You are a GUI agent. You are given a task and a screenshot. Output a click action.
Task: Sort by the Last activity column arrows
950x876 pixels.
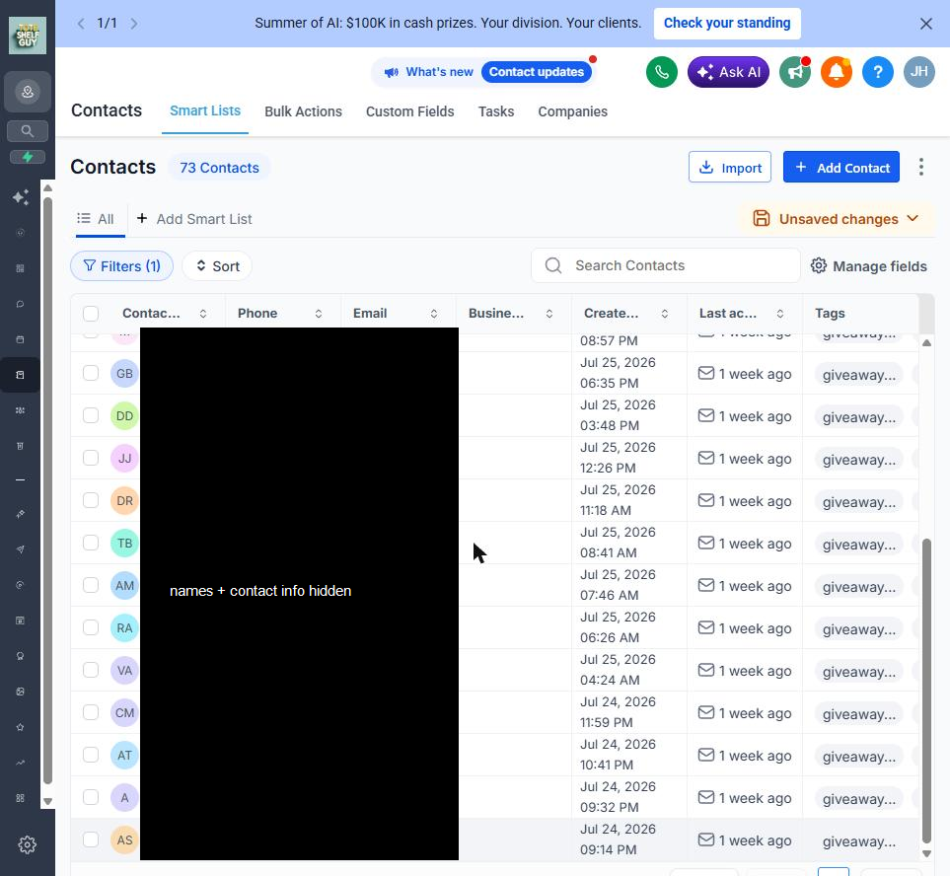[x=779, y=313]
